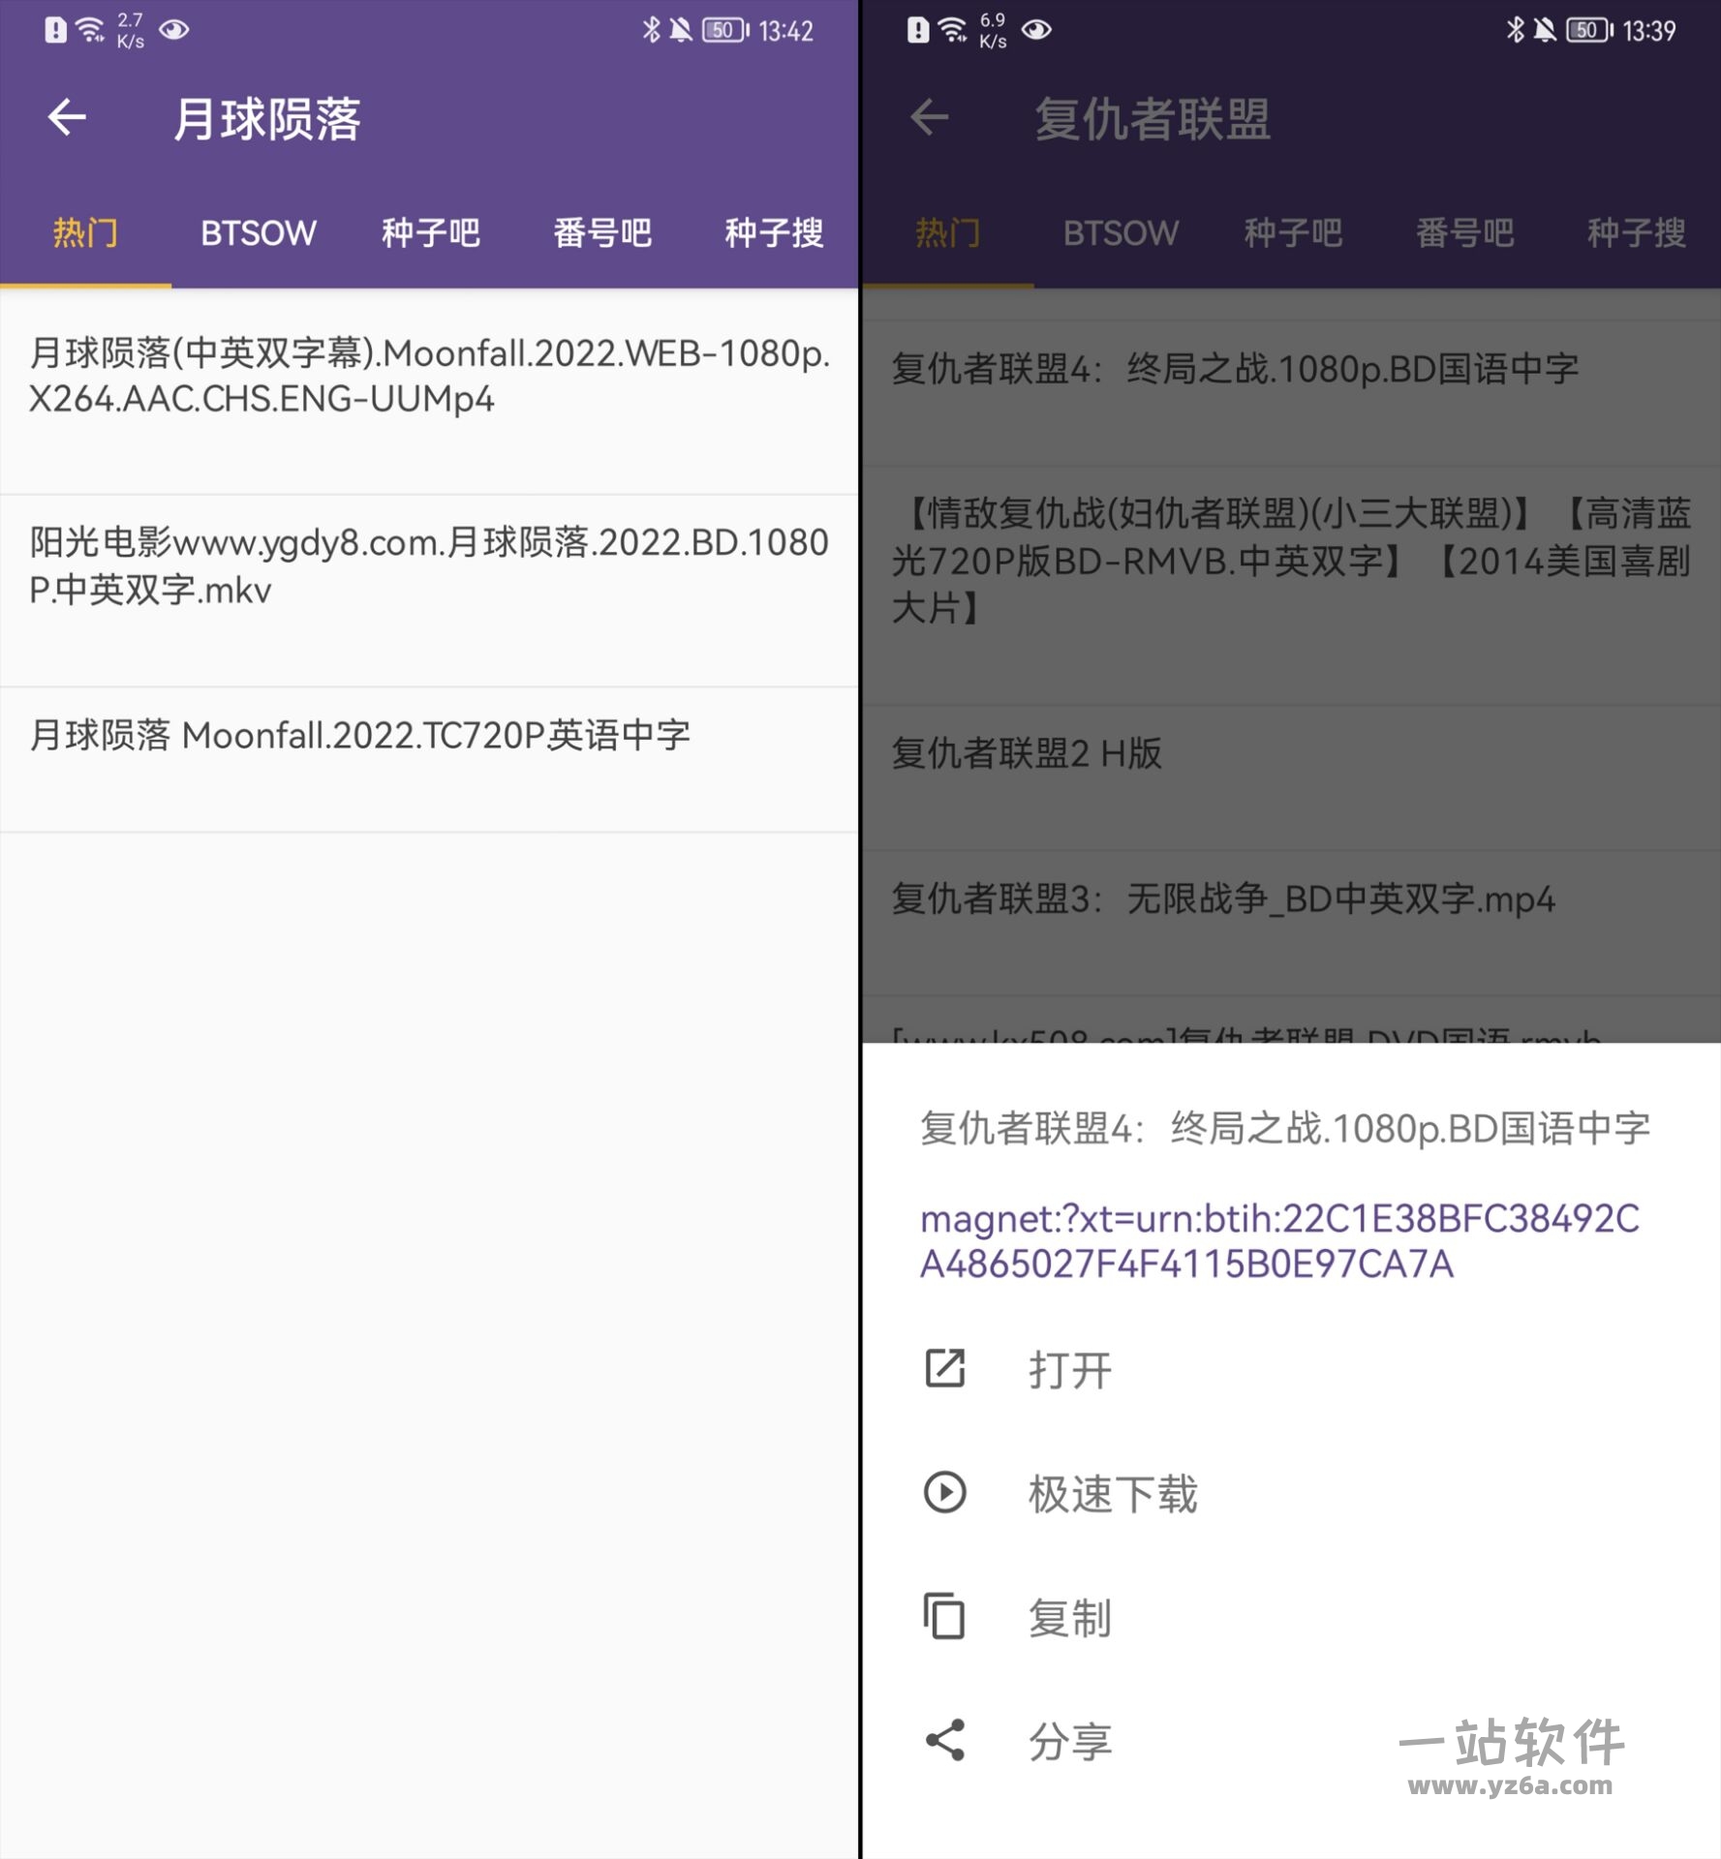Tap the 13:42 clock in status bar
This screenshot has height=1859, width=1721.
[x=785, y=31]
